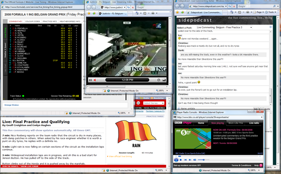Screen dimensions: 281x174
Task: Pause the Justin.tv video stream
Action: [x=90, y=80]
